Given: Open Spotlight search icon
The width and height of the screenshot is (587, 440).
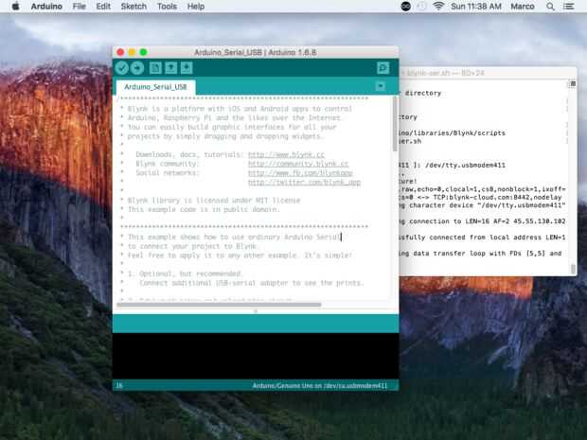Looking at the screenshot, I should 550,7.
